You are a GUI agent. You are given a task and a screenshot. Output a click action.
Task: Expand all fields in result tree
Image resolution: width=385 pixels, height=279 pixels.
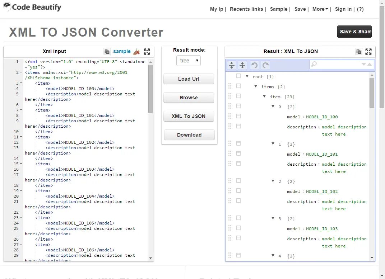pos(232,65)
